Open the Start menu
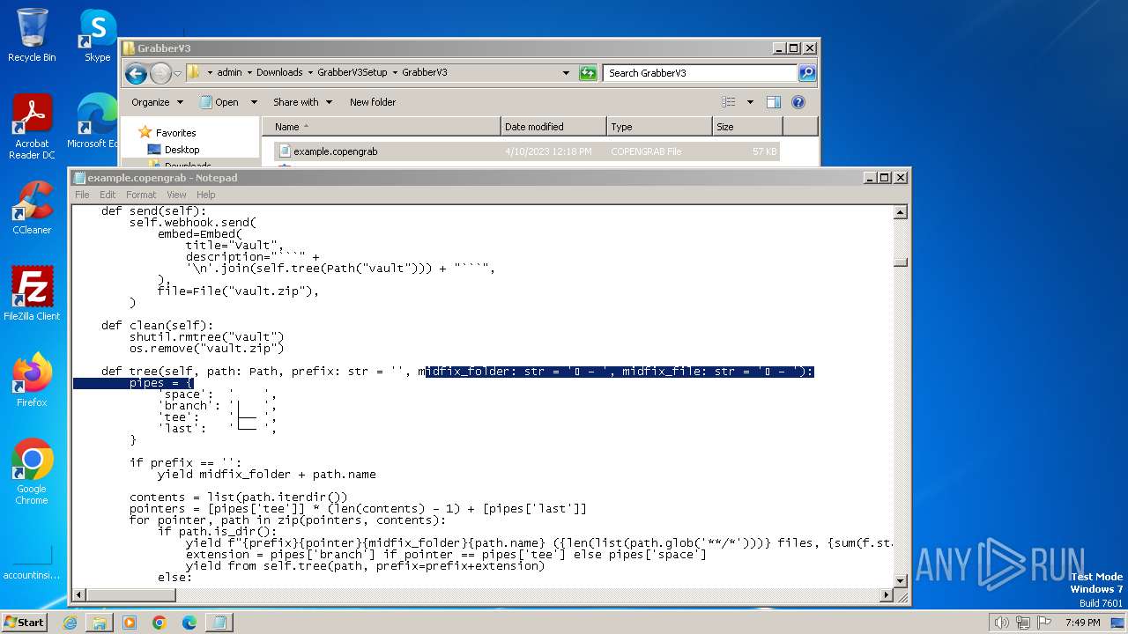Image resolution: width=1128 pixels, height=634 pixels. point(25,623)
